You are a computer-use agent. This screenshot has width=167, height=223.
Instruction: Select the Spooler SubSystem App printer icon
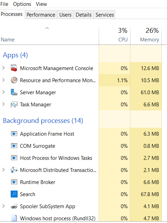(x=14, y=206)
